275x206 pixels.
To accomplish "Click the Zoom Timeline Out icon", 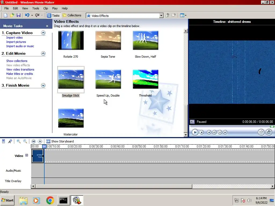I will coord(25,141).
